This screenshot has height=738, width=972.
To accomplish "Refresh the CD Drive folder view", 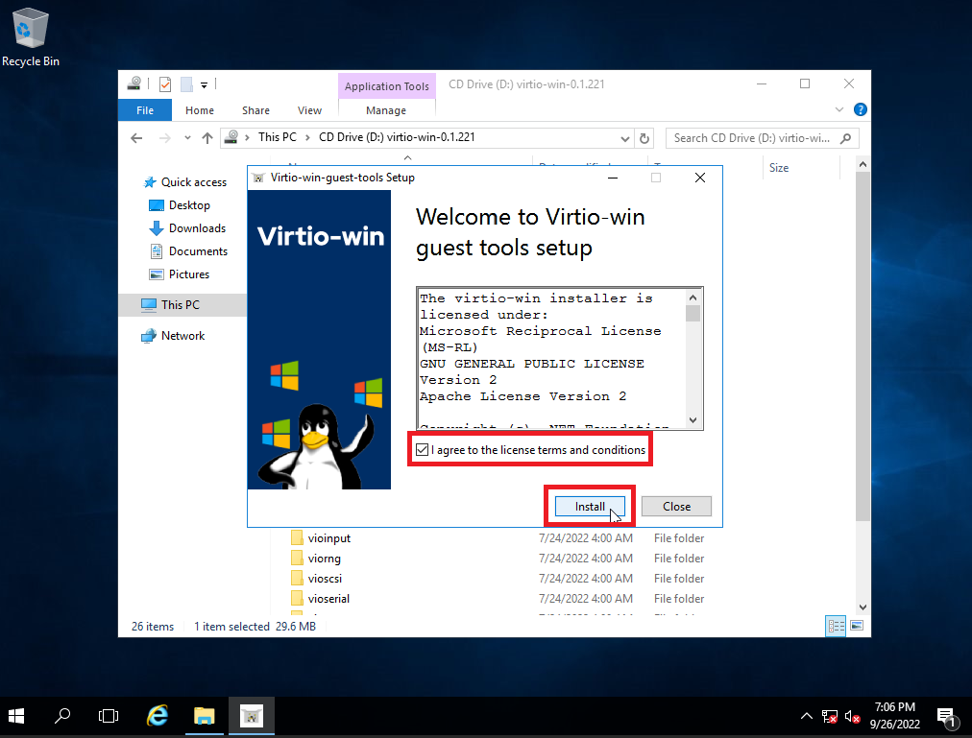I will (644, 138).
